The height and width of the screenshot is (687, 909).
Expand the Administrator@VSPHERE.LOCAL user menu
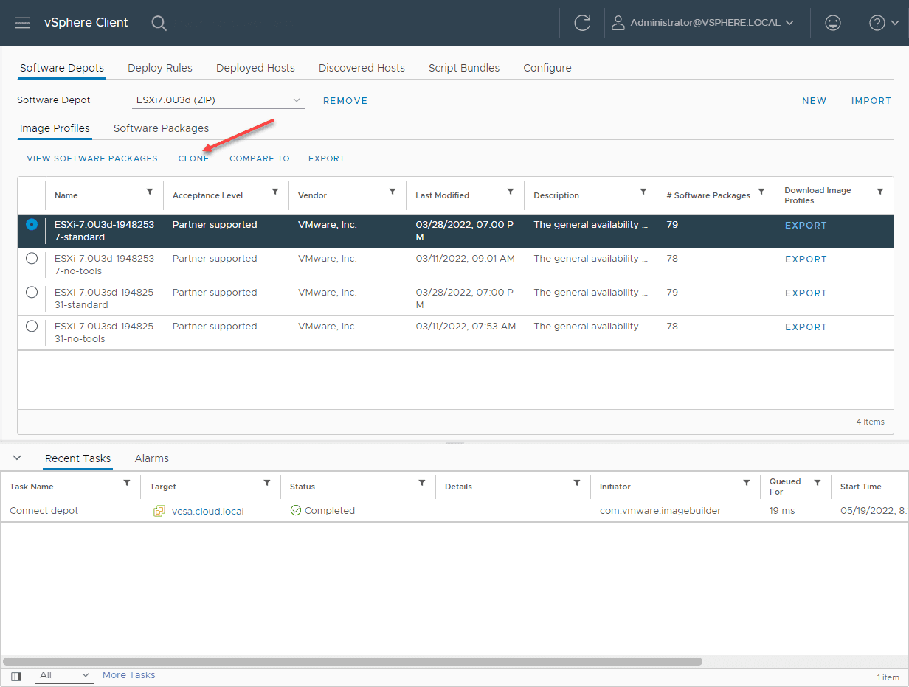coord(703,23)
